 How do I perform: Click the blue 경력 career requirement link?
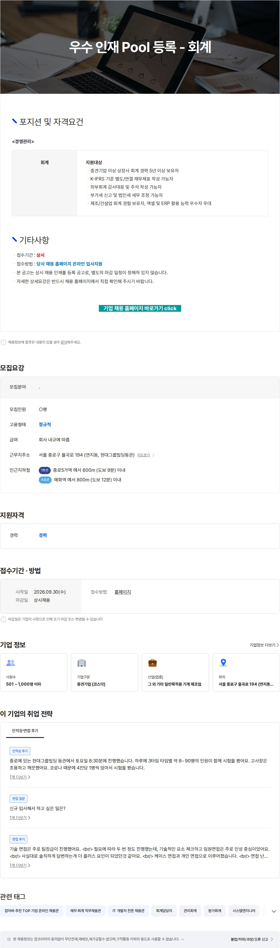click(x=43, y=535)
